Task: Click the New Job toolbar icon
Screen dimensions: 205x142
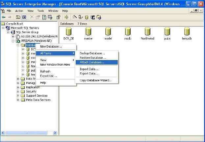Action: click(x=99, y=17)
